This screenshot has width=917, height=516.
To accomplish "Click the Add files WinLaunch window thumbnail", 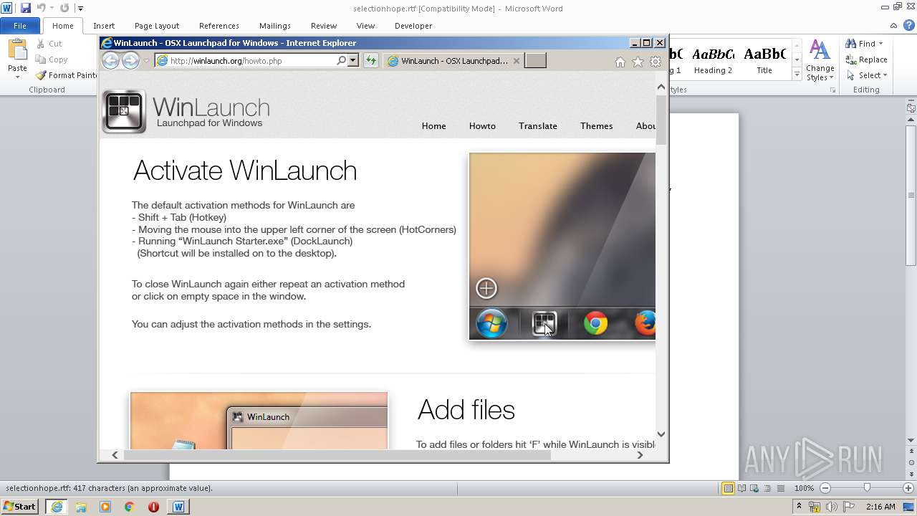I will click(x=259, y=421).
